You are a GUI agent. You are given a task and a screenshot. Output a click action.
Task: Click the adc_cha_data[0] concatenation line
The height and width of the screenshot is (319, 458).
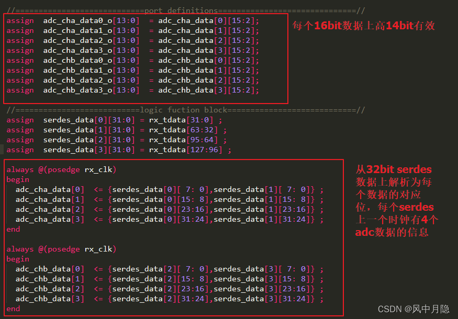157,189
